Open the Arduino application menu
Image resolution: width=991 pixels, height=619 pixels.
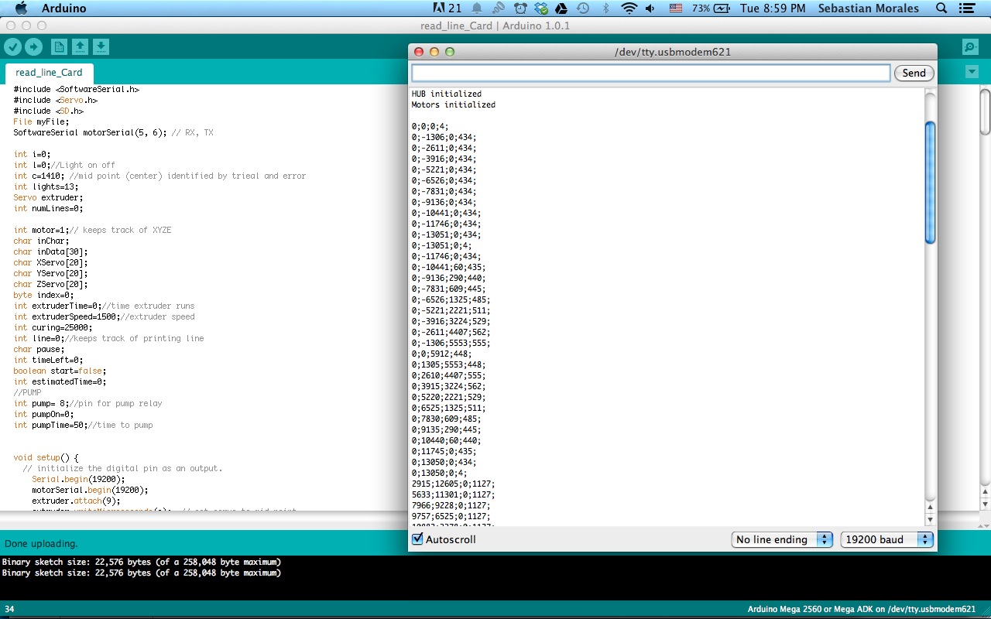click(62, 9)
